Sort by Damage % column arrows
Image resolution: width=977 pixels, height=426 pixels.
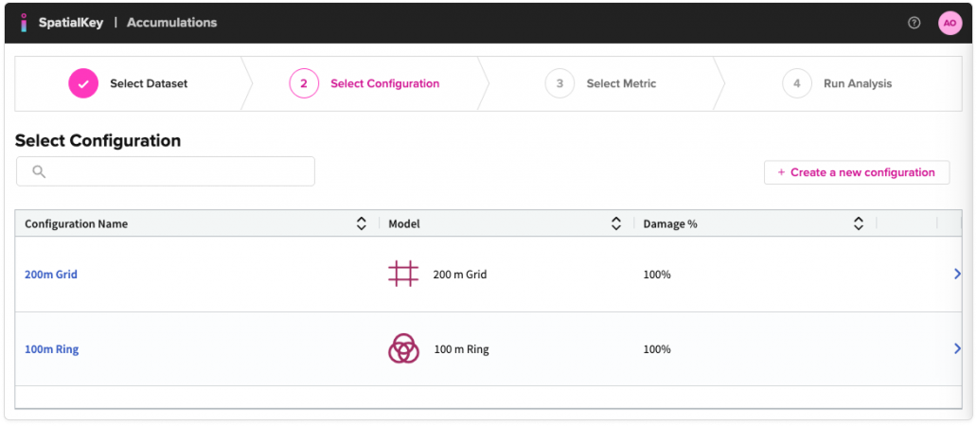[x=858, y=223]
